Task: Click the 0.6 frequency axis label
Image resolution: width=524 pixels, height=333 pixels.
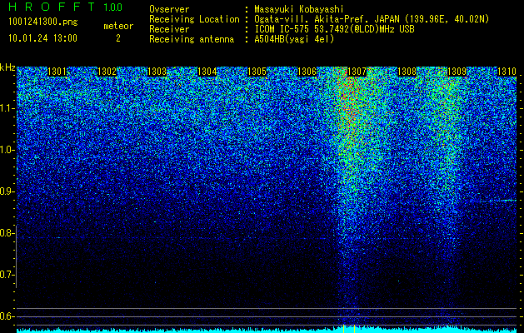Action: pos(7,316)
